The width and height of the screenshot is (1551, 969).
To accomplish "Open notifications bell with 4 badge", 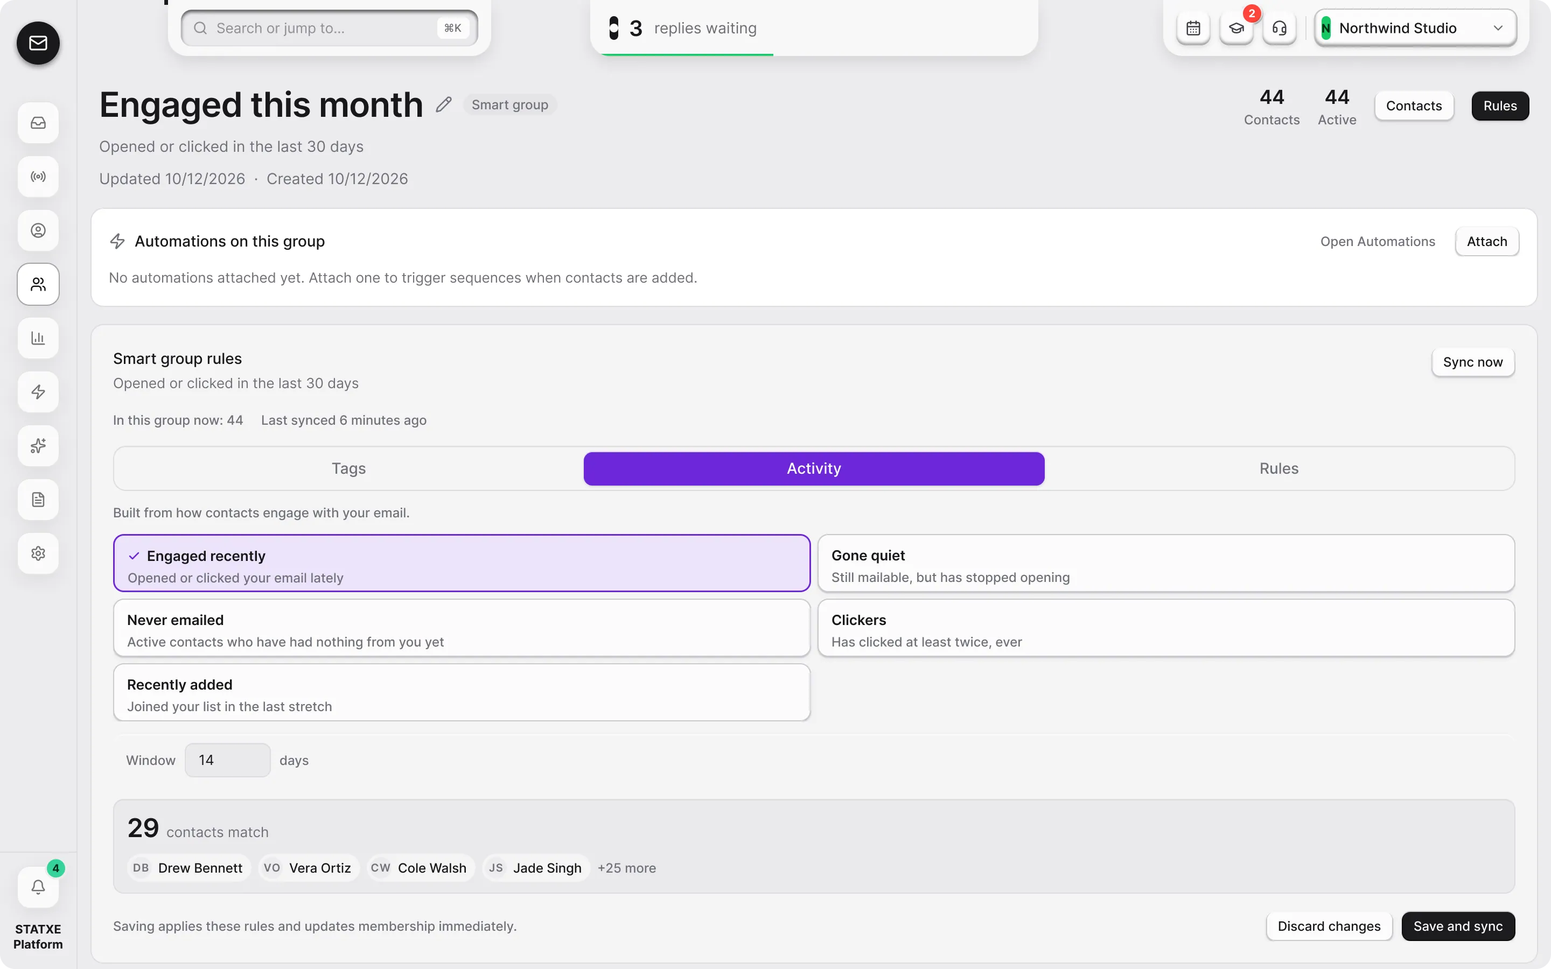I will [38, 887].
